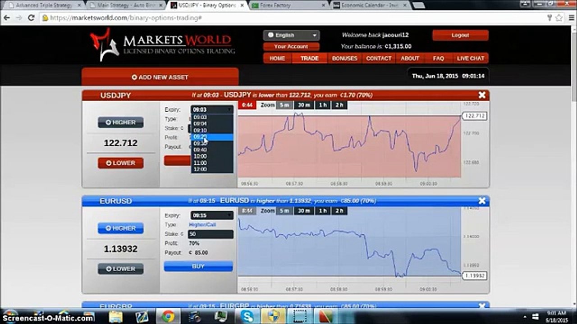
Task: Select the highlighted 09:20 expiry option
Action: click(x=212, y=137)
